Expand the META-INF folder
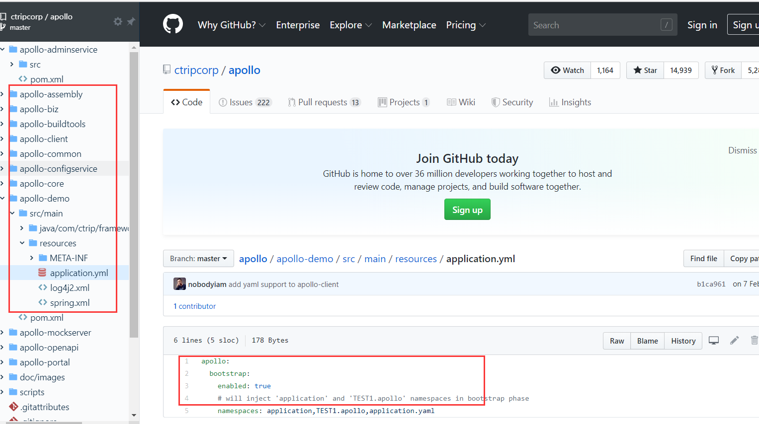Screen dimensions: 759x424 coord(32,258)
